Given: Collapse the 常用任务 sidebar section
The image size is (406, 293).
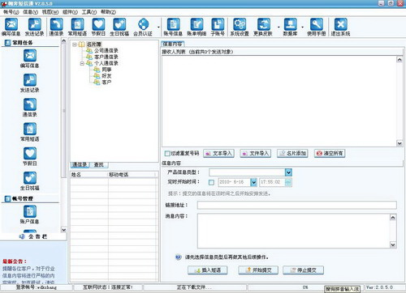Looking at the screenshot, I should pos(30,43).
